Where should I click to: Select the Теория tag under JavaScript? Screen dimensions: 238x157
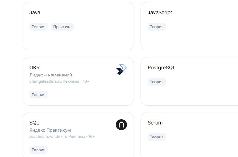point(157,27)
